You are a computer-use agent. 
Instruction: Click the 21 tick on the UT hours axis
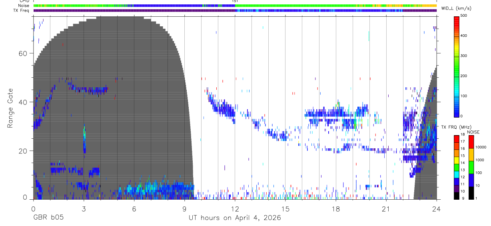tap(386, 208)
